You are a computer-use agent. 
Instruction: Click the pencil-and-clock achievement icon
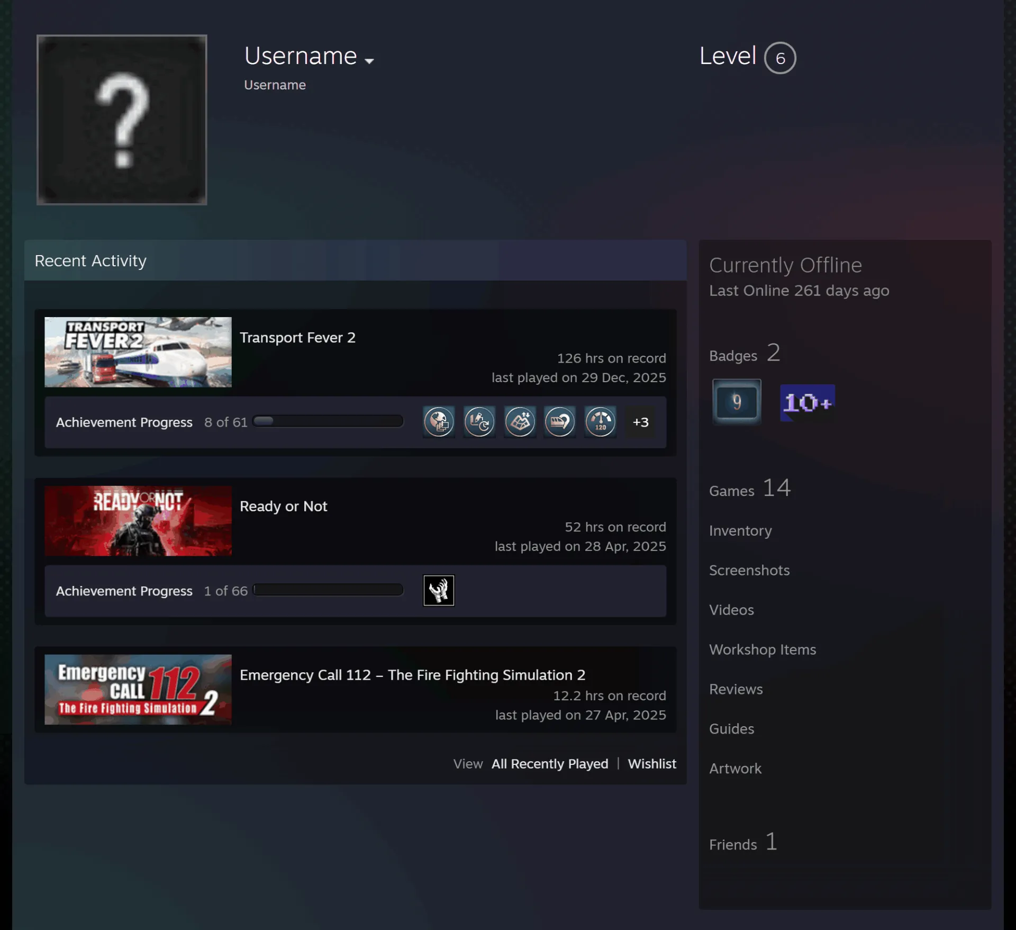coord(479,422)
